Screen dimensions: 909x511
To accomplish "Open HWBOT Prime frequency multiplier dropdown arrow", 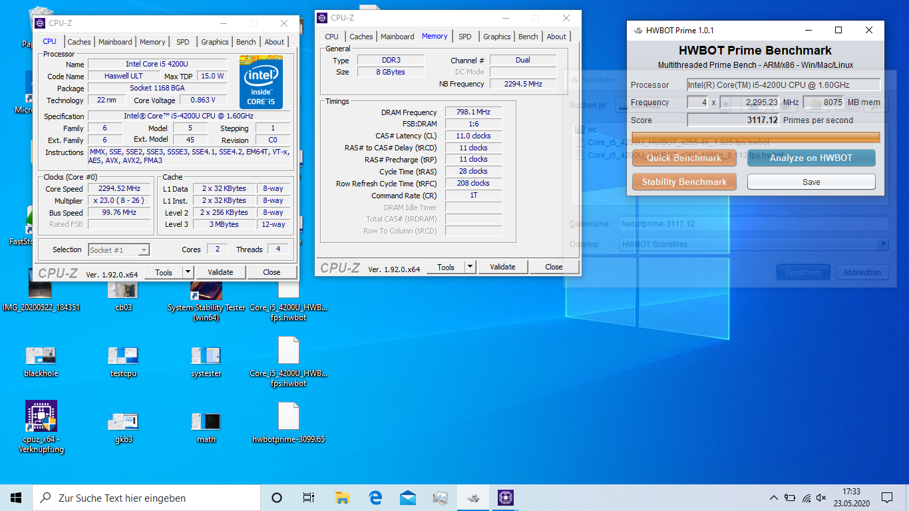I will [725, 103].
